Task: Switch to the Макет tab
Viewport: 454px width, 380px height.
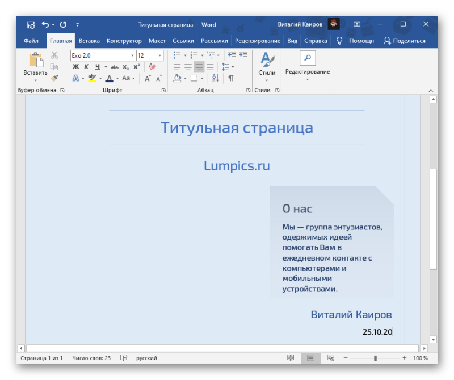Action: [x=157, y=41]
